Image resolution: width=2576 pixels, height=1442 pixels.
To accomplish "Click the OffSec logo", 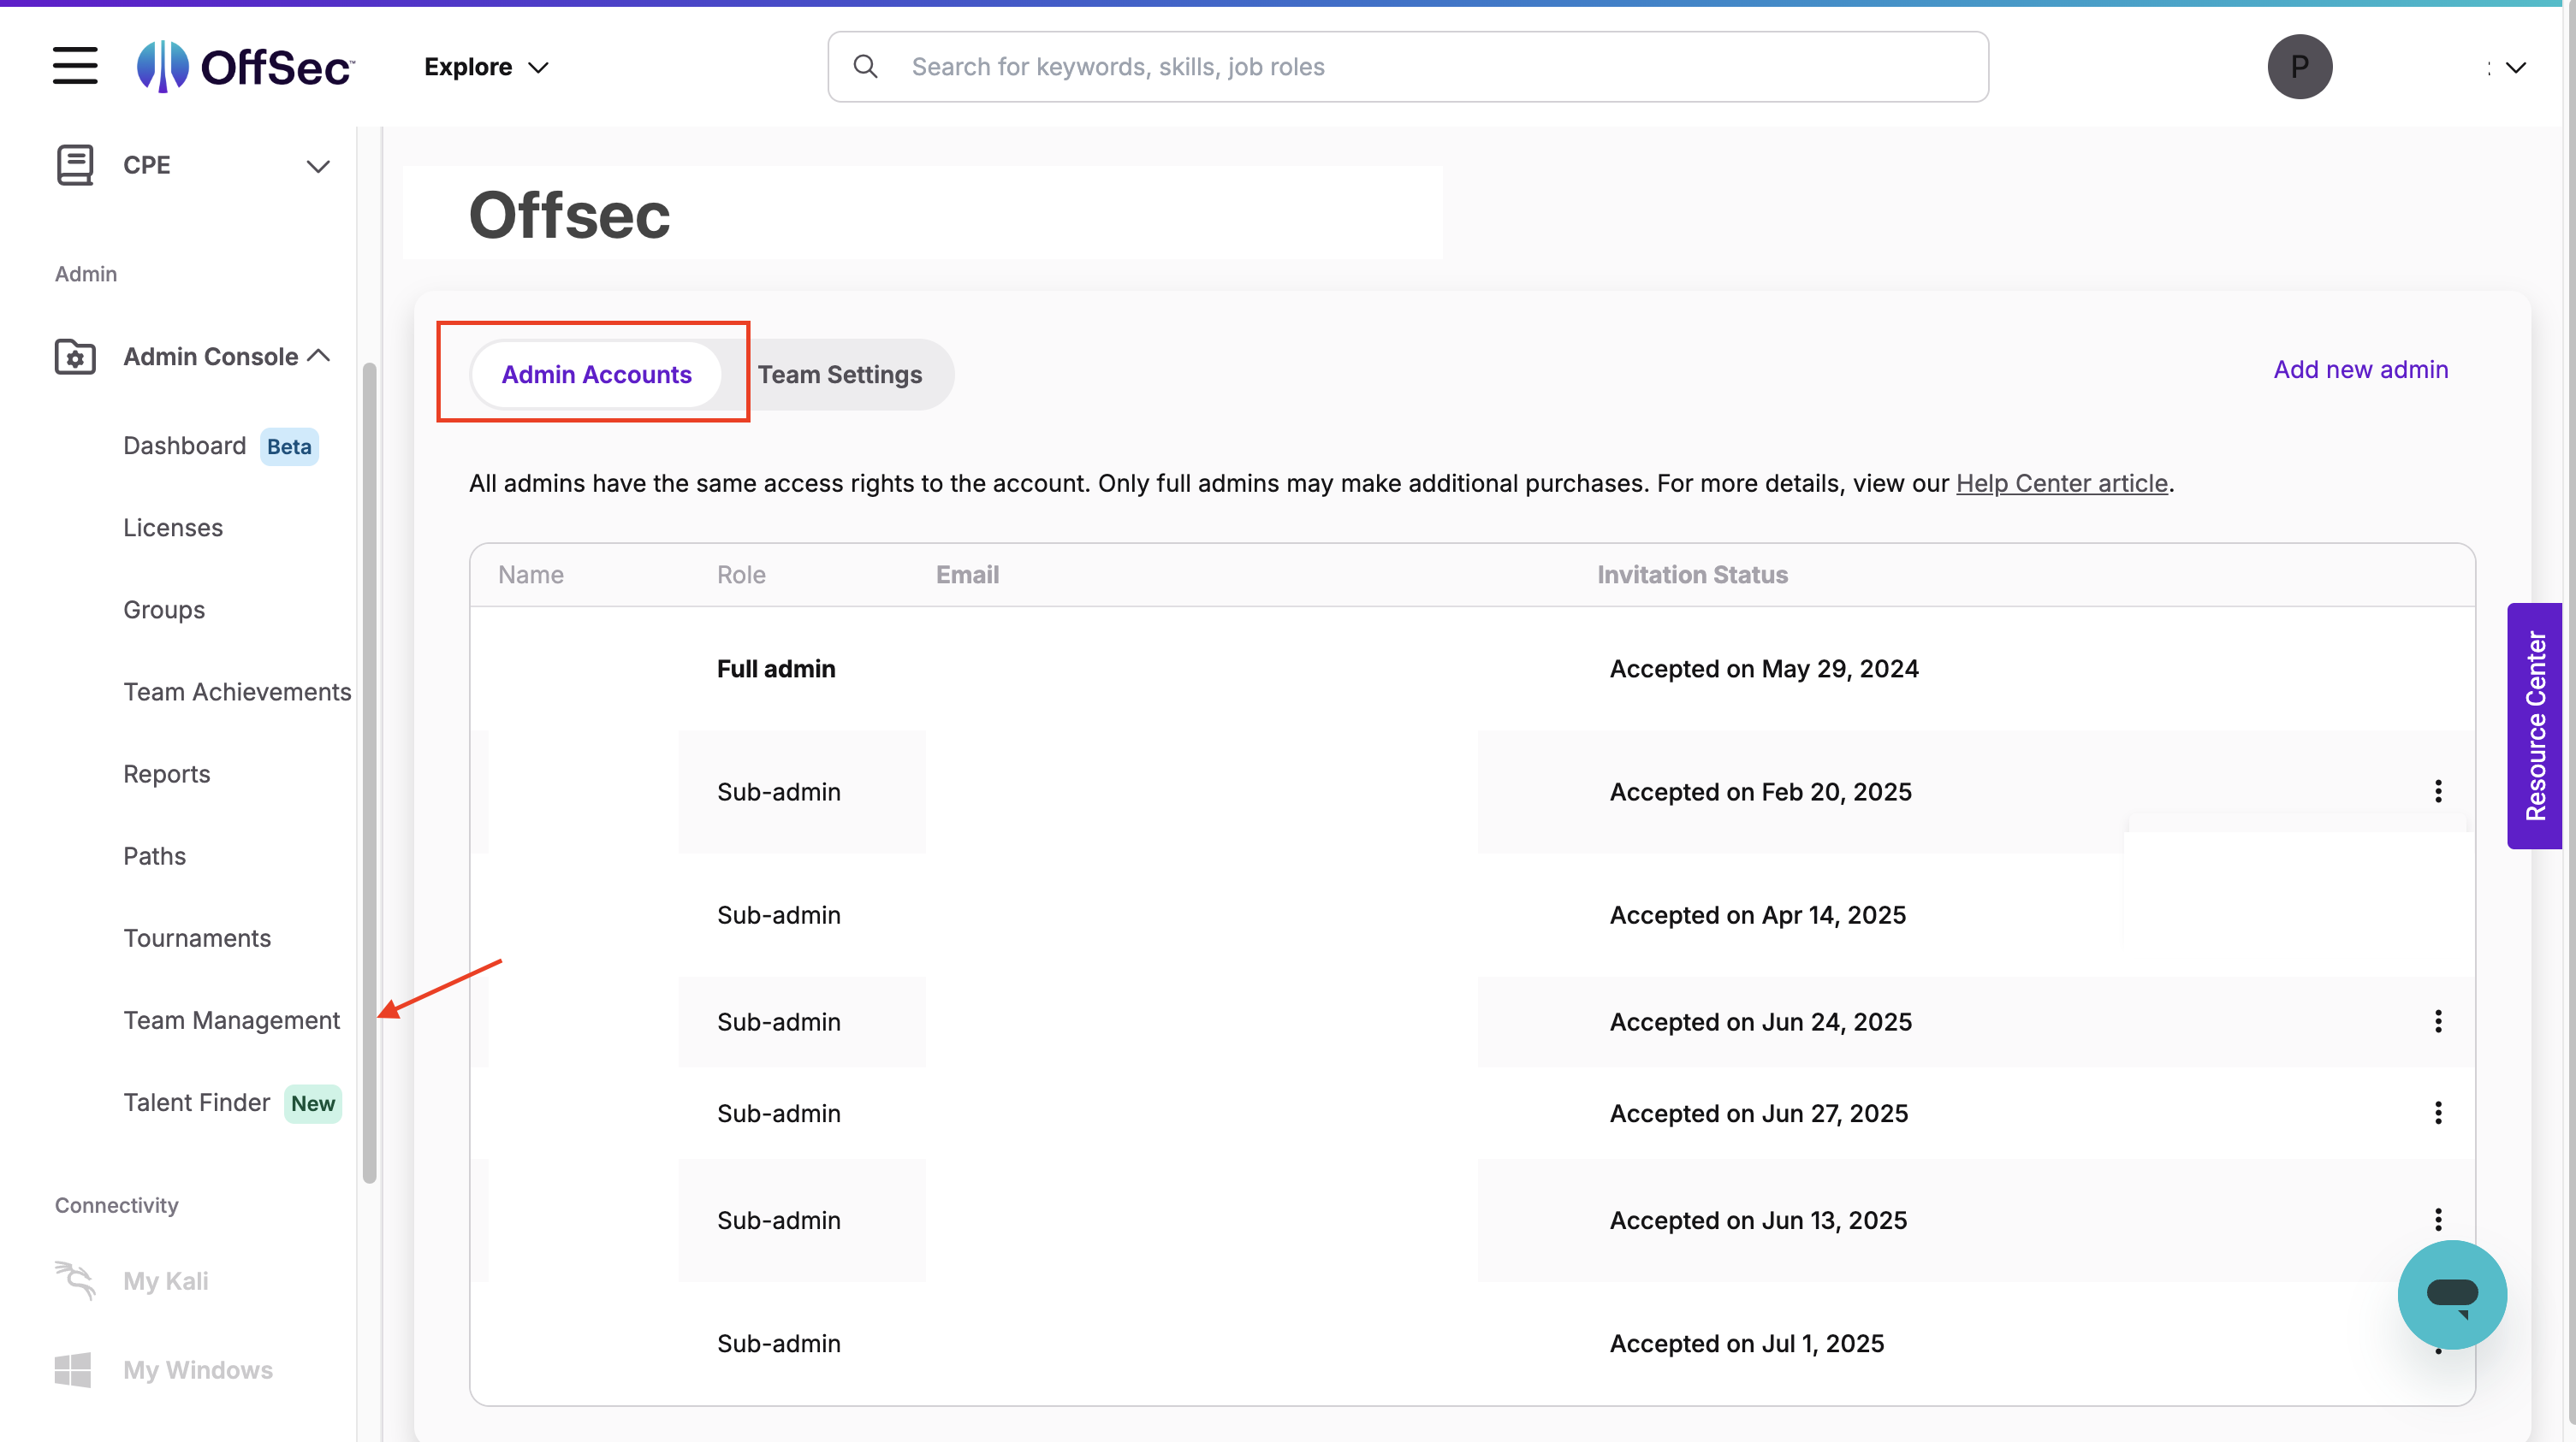I will point(246,67).
